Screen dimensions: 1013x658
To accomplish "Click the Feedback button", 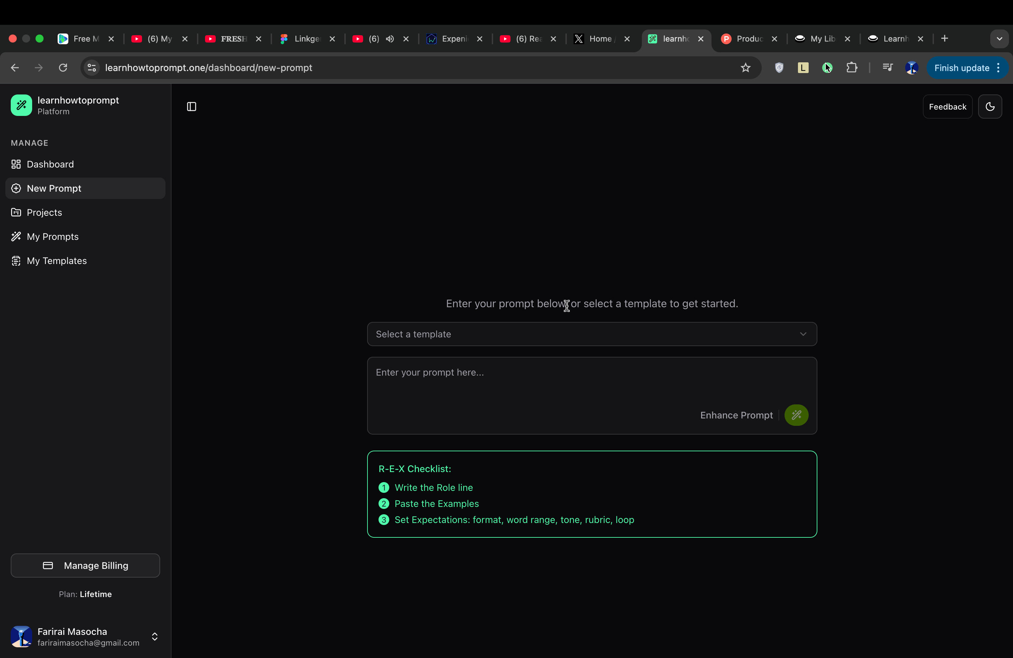I will point(947,107).
